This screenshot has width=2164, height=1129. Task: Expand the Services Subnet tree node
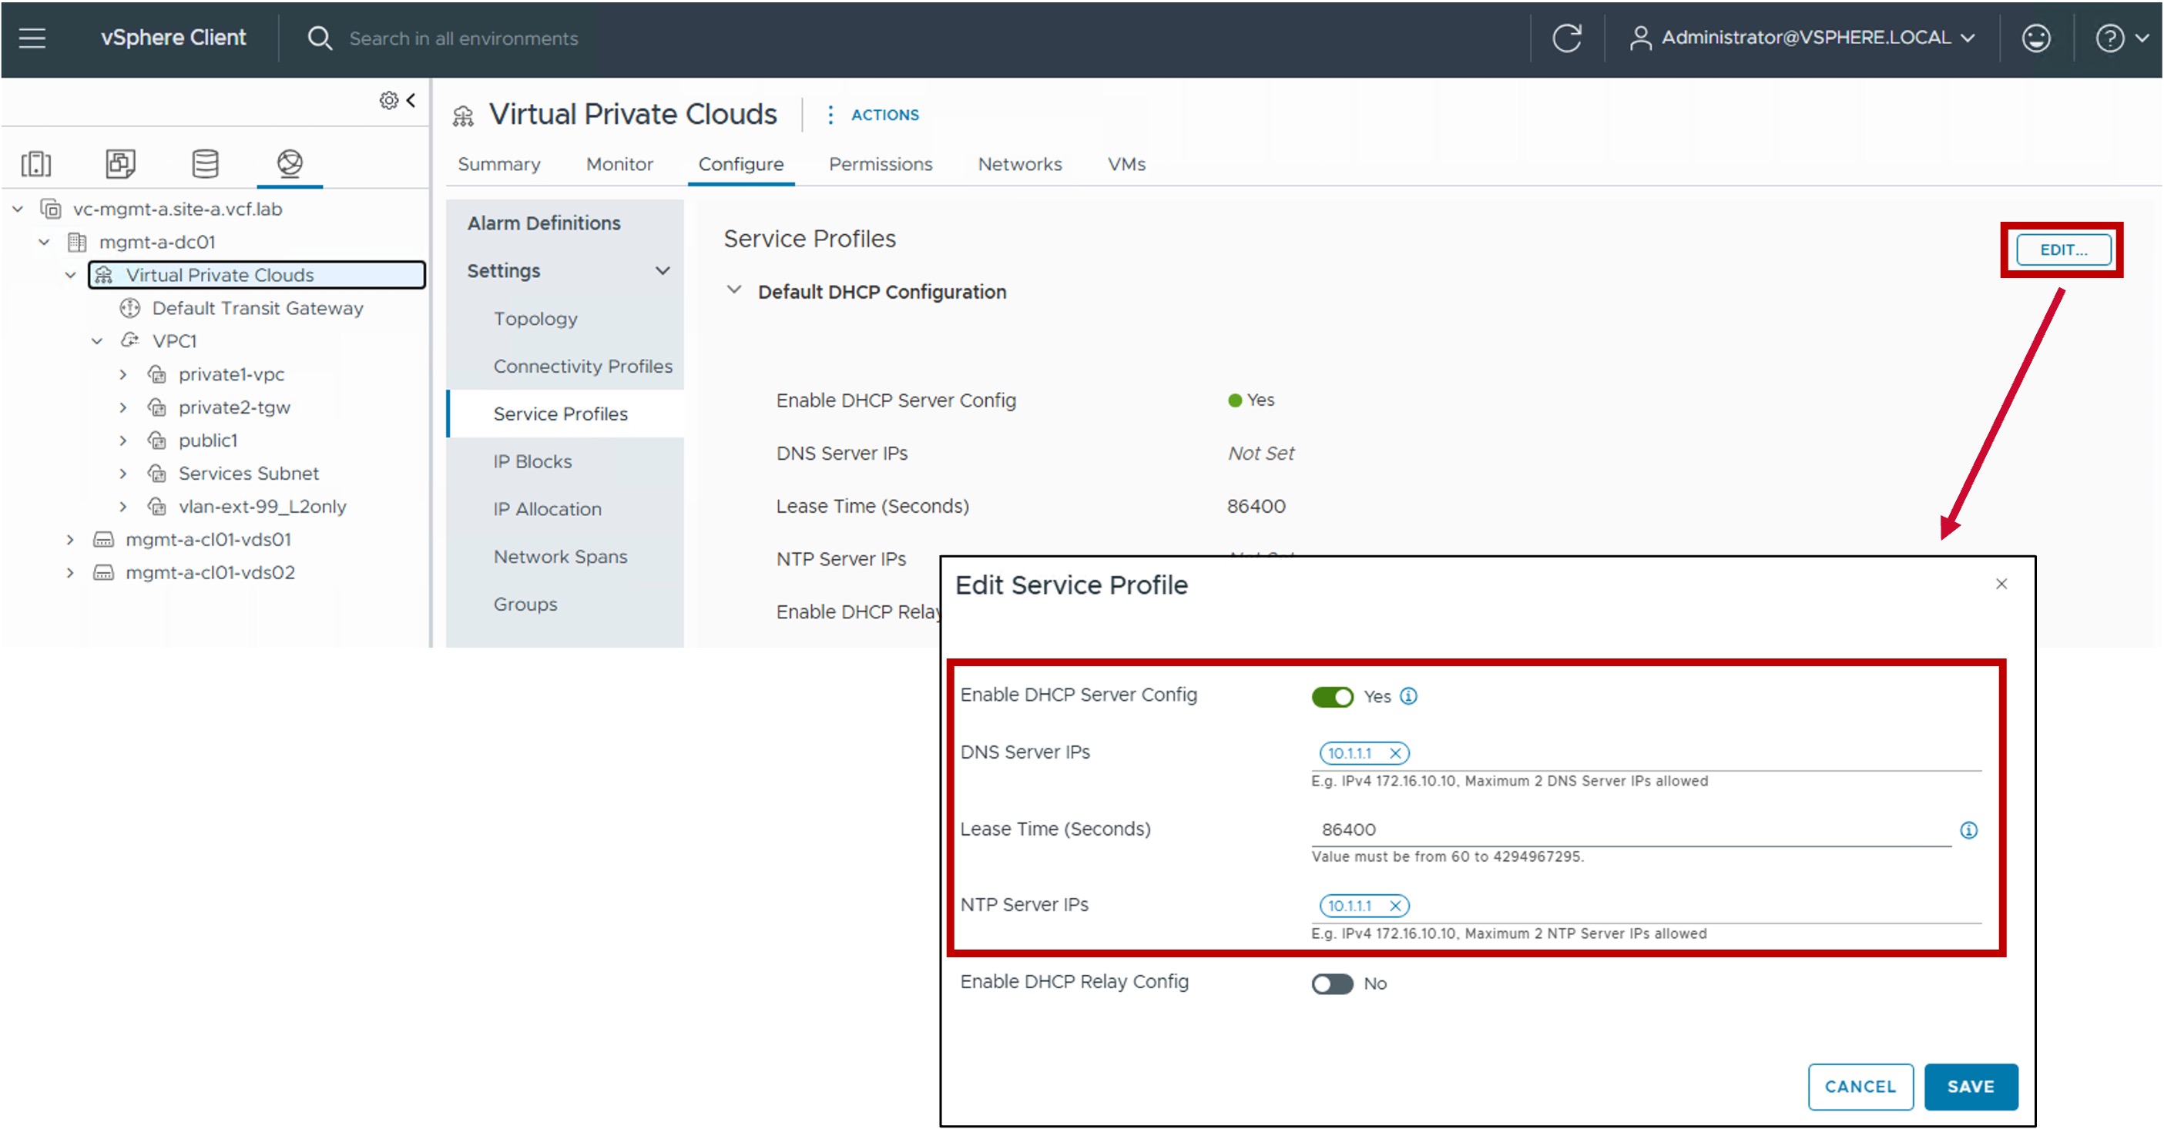point(123,474)
